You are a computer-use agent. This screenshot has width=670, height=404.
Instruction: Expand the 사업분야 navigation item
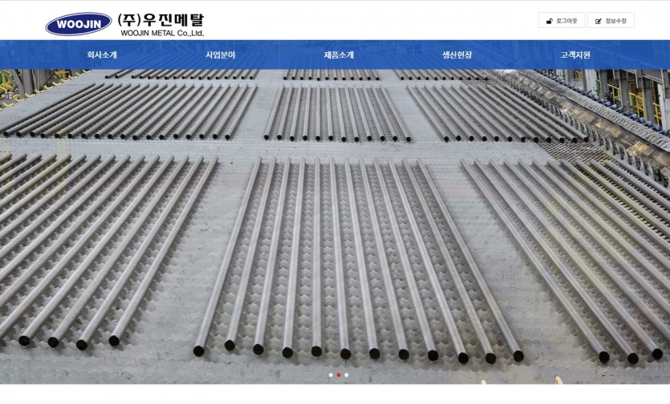(221, 55)
